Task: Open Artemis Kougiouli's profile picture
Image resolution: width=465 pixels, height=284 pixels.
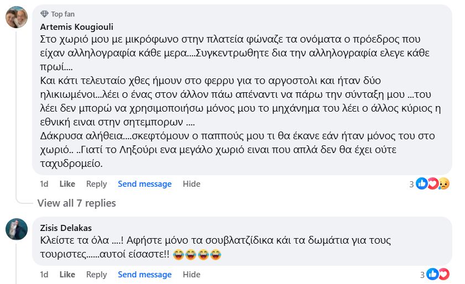Action: point(17,17)
